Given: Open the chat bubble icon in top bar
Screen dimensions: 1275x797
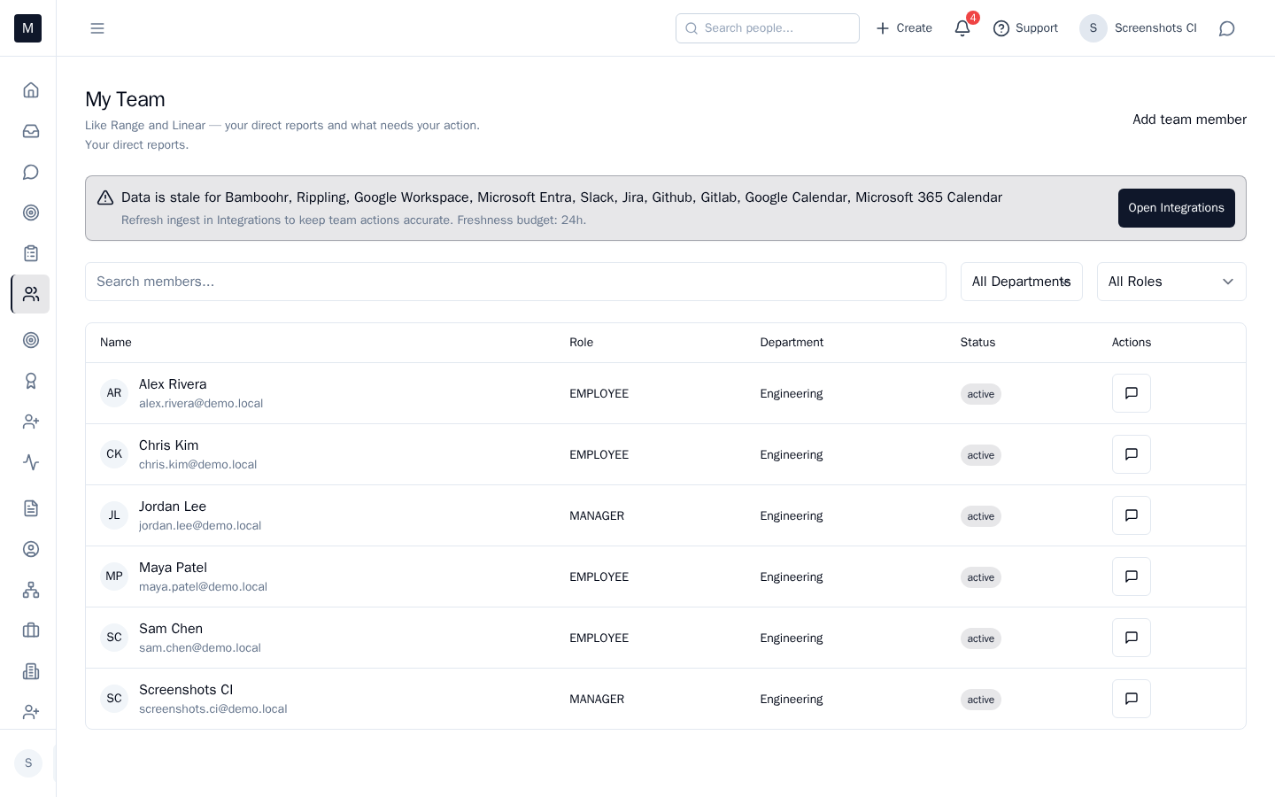Looking at the screenshot, I should [x=1226, y=28].
